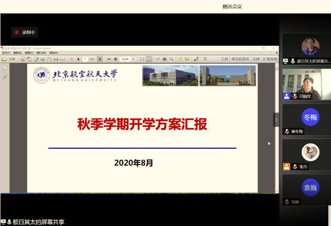Click the 工具 (Tools) pane button
This screenshot has width=331, height=226.
(224, 59)
